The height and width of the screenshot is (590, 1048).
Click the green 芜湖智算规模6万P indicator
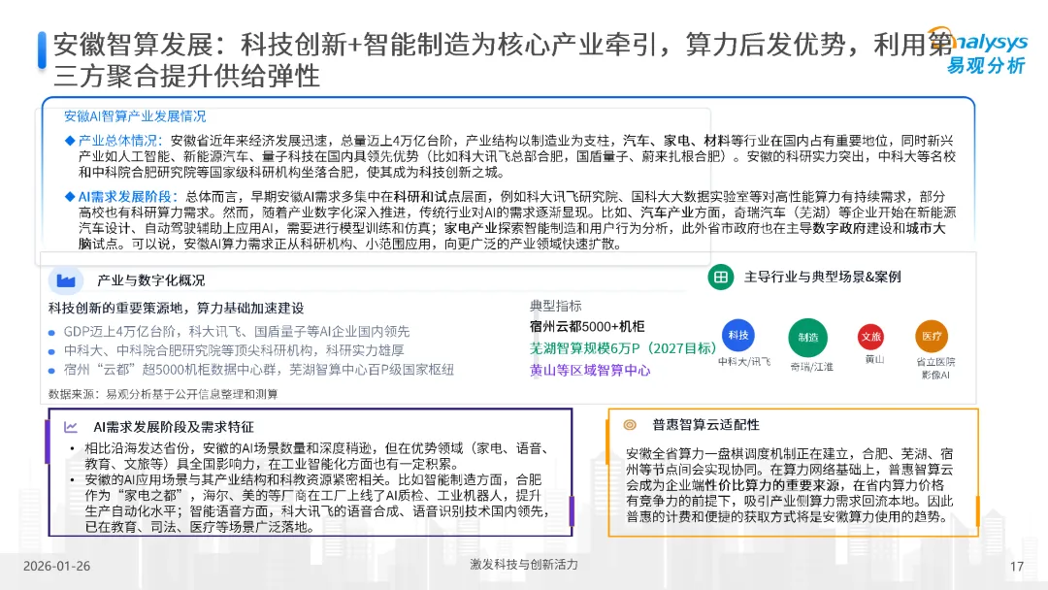tap(623, 348)
